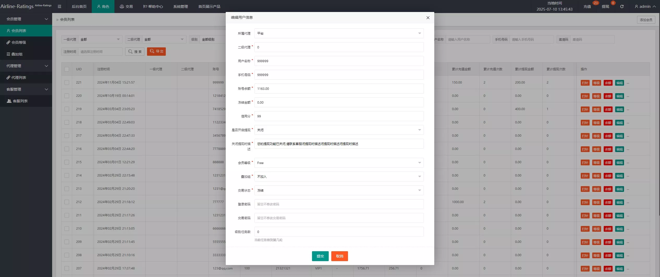
Task: Submit the edit user form
Action: pos(320,256)
